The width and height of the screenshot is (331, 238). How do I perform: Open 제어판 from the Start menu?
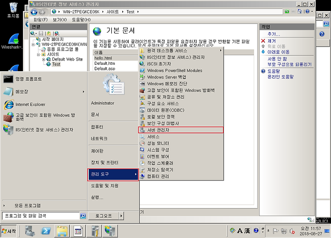tap(97, 151)
